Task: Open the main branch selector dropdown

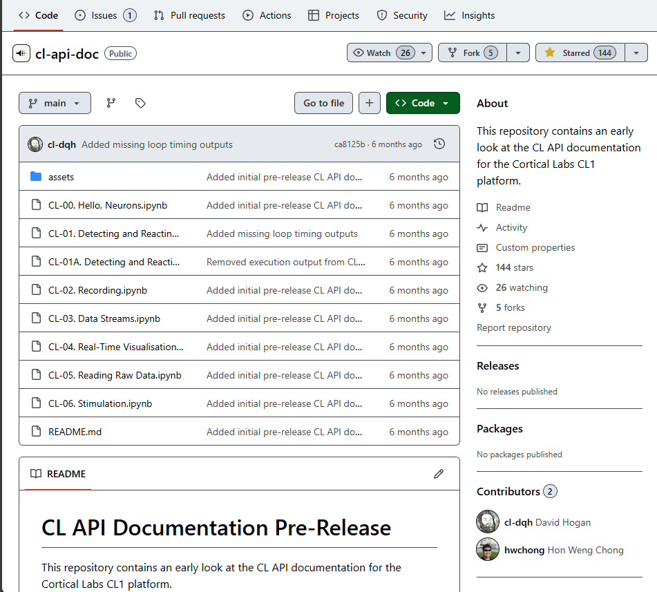Action: 55,103
